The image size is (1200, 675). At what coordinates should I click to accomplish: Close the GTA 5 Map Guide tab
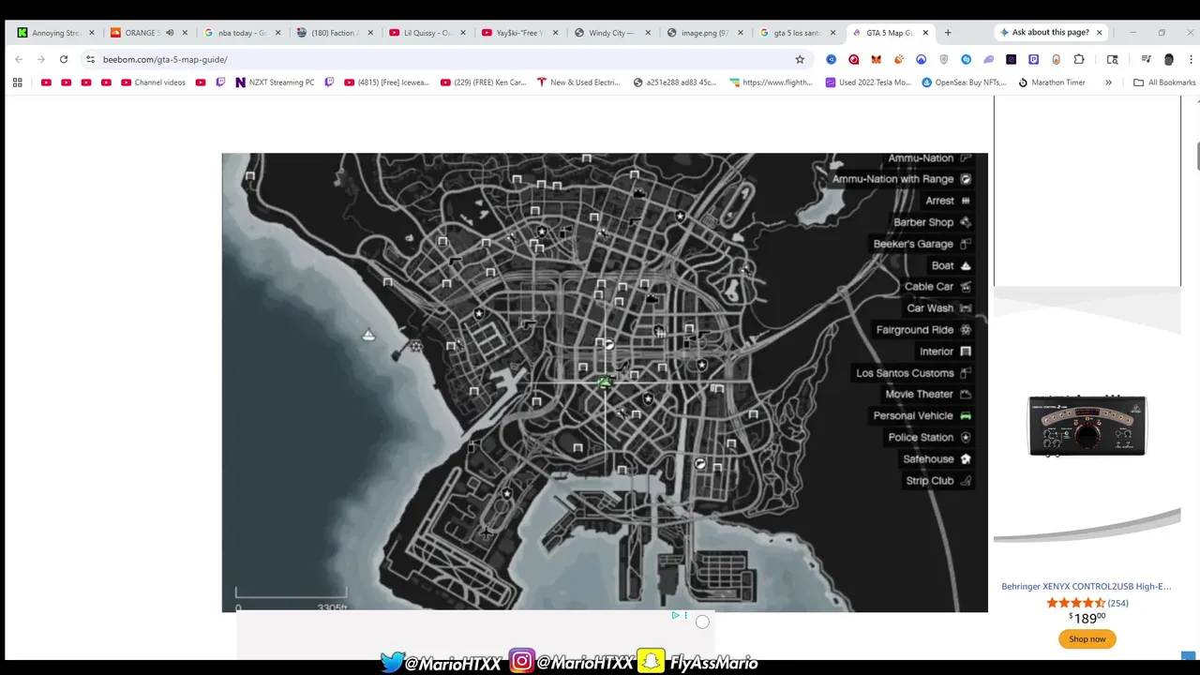(x=925, y=33)
